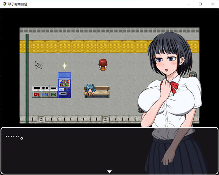Click the blue-haired girl on the bench

[x=89, y=90]
